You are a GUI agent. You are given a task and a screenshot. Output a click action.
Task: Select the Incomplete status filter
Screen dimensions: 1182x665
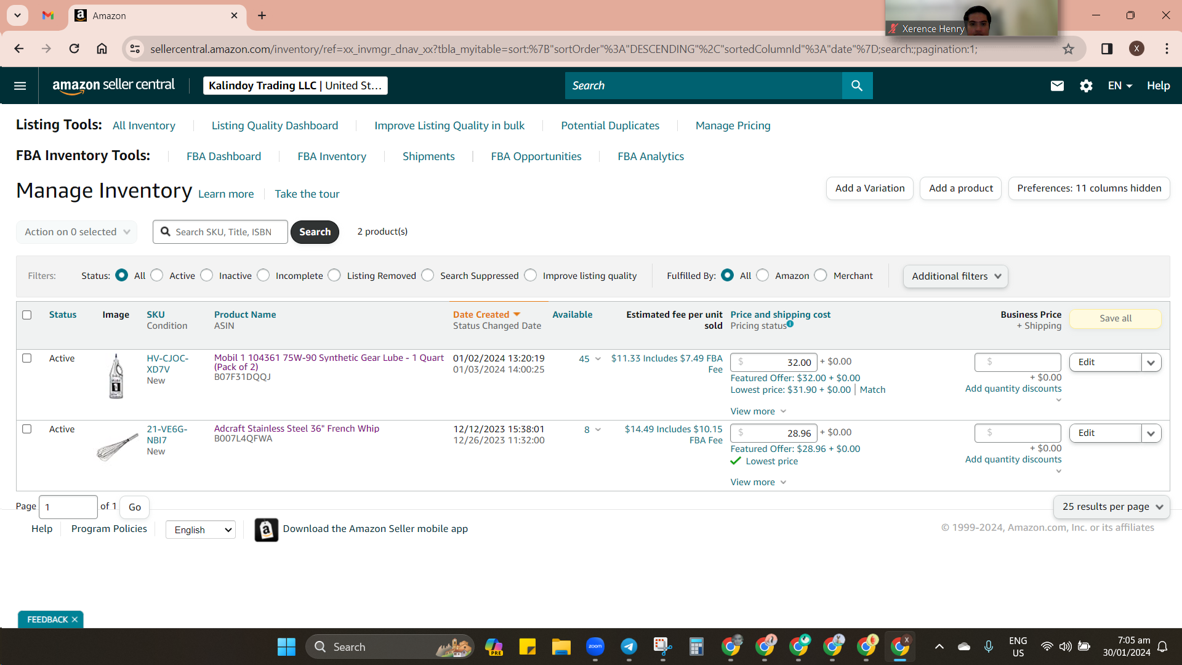point(263,275)
